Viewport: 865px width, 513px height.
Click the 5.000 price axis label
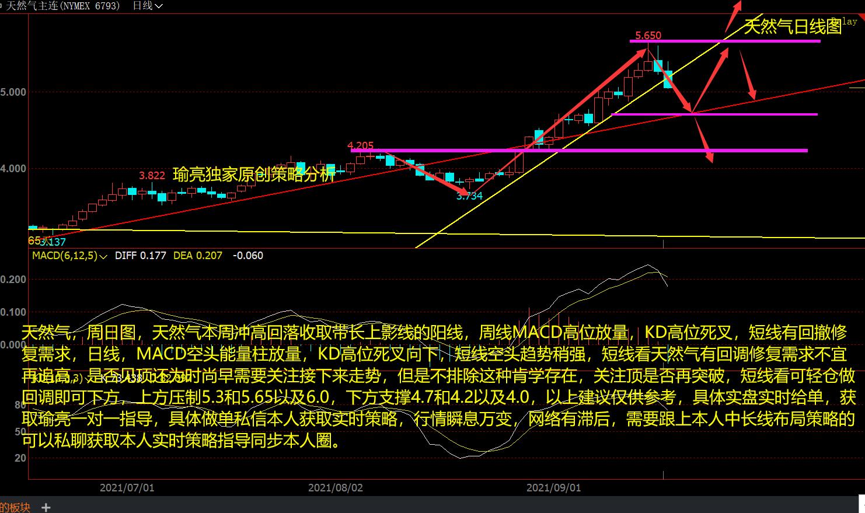pos(13,92)
